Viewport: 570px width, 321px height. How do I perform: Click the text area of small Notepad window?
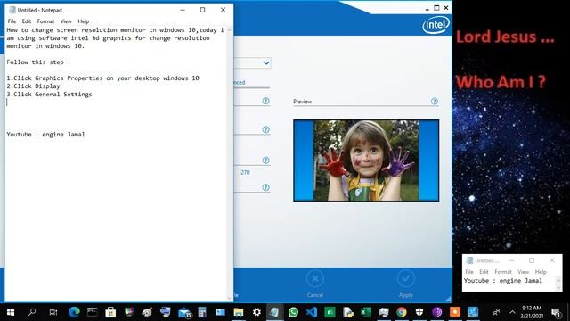pos(509,284)
